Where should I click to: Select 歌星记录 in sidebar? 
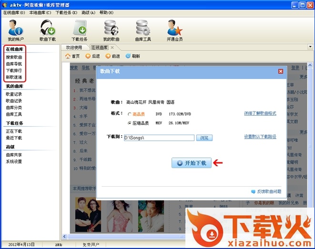(14, 94)
